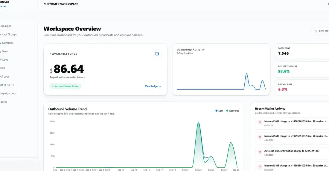Open Auto opt-out confirmation charge to 12147241877
The image size is (329, 171).
tap(292, 153)
